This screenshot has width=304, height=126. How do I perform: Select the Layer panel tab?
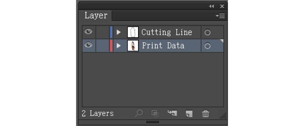tap(96, 15)
